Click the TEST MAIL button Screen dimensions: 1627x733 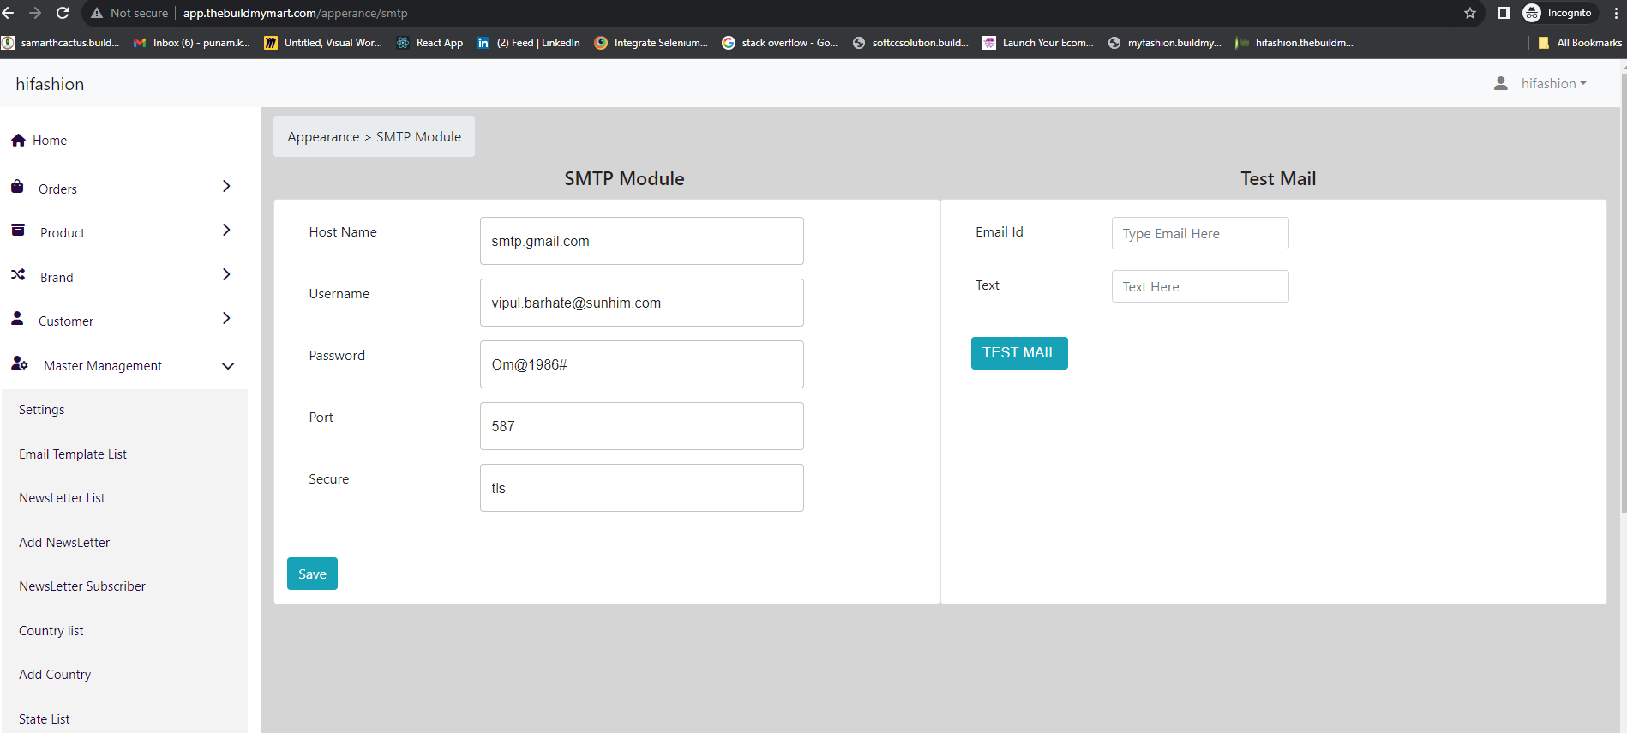coord(1019,353)
